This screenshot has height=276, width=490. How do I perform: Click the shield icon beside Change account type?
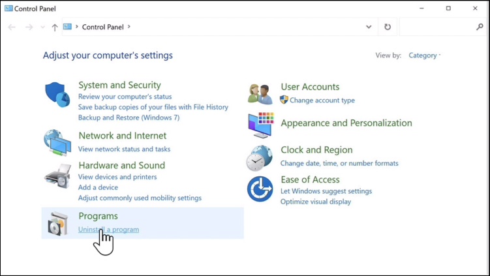(284, 100)
